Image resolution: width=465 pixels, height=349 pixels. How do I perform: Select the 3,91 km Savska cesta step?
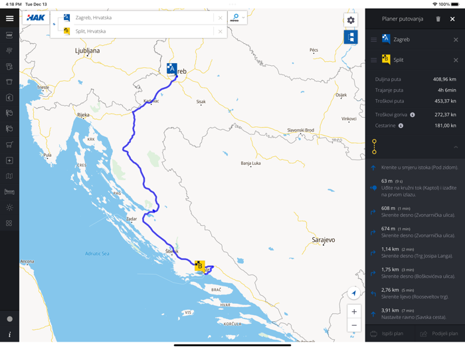pyautogui.click(x=415, y=314)
